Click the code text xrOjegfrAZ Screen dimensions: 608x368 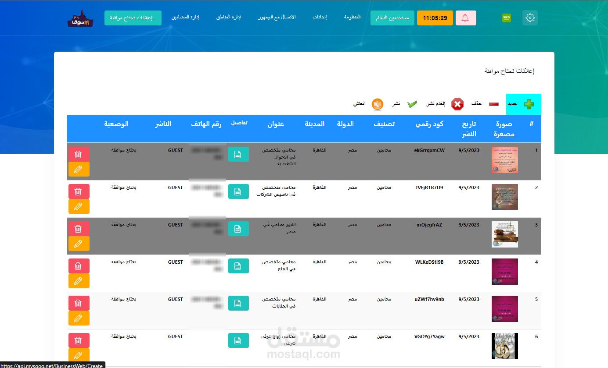click(x=429, y=225)
